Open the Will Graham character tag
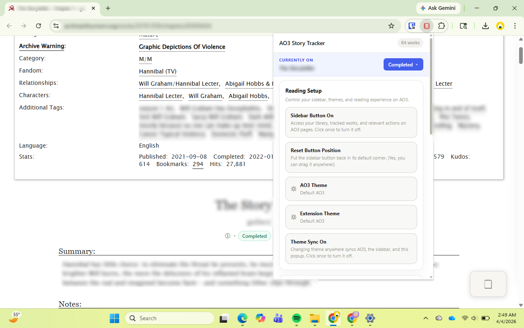 206,96
